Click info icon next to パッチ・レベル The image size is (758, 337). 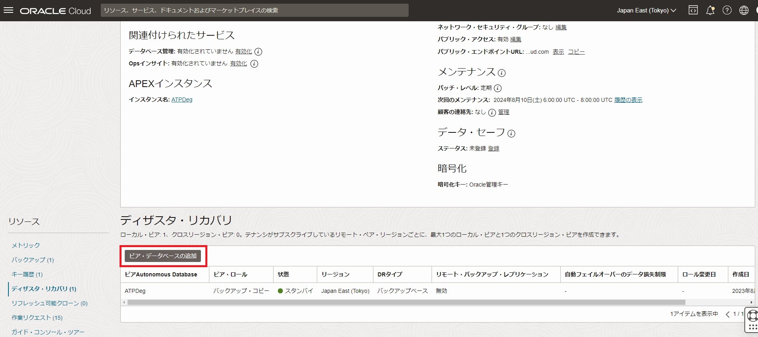pyautogui.click(x=498, y=88)
